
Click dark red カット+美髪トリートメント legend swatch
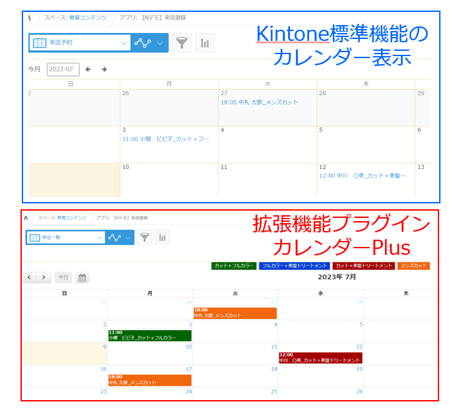(364, 266)
